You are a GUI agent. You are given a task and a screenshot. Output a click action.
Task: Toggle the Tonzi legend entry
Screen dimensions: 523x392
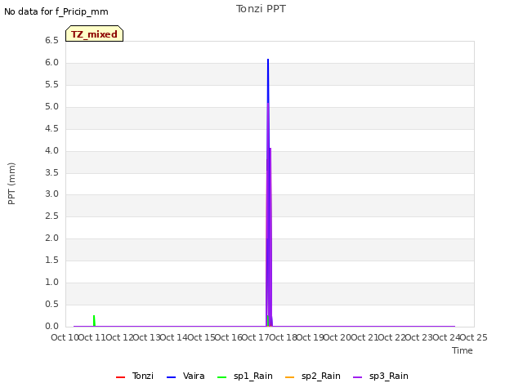[135, 376]
